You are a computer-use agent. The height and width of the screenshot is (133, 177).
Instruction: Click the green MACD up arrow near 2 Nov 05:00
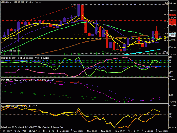(142, 100)
